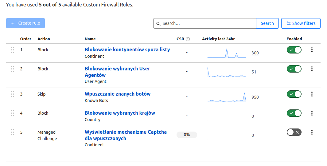Enable the Captcha Managed Challenge rule
The width and height of the screenshot is (327, 166).
pyautogui.click(x=294, y=132)
